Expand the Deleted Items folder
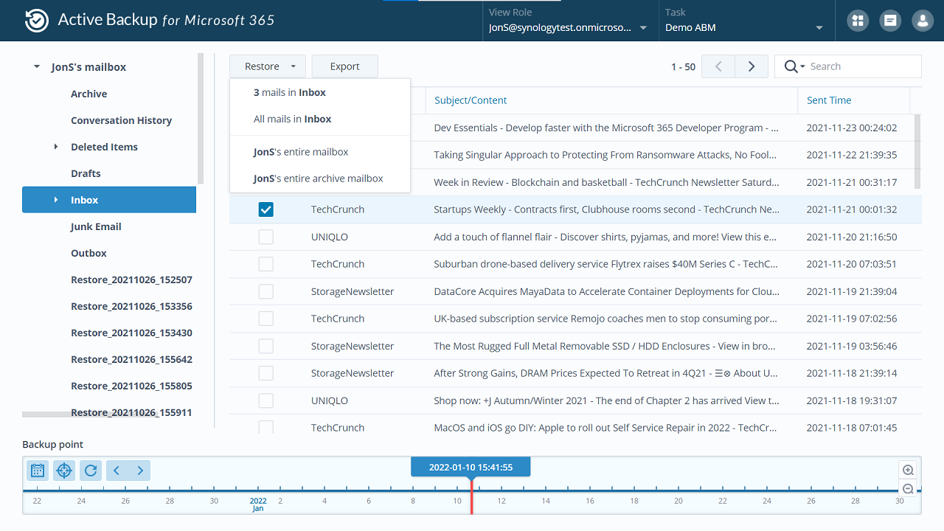Viewport: 944px width, 531px height. pos(56,147)
